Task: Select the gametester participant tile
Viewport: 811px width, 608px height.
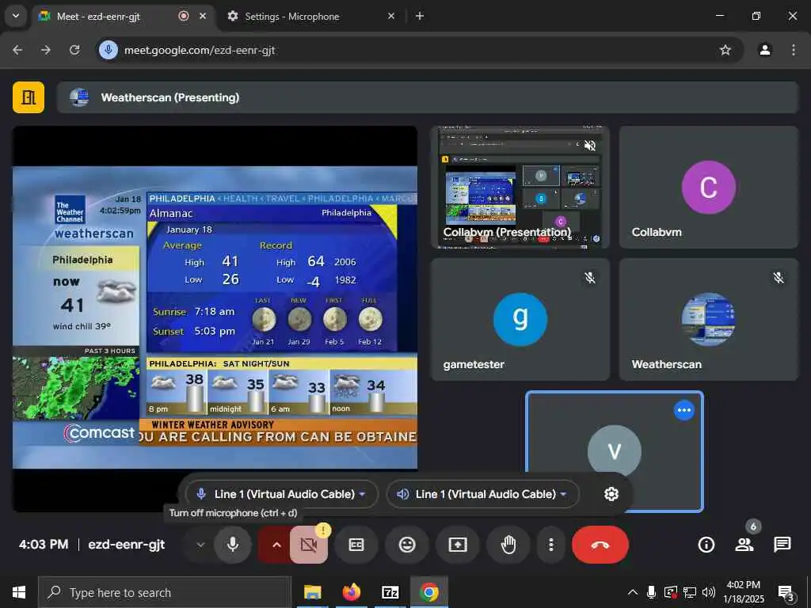Action: click(520, 320)
